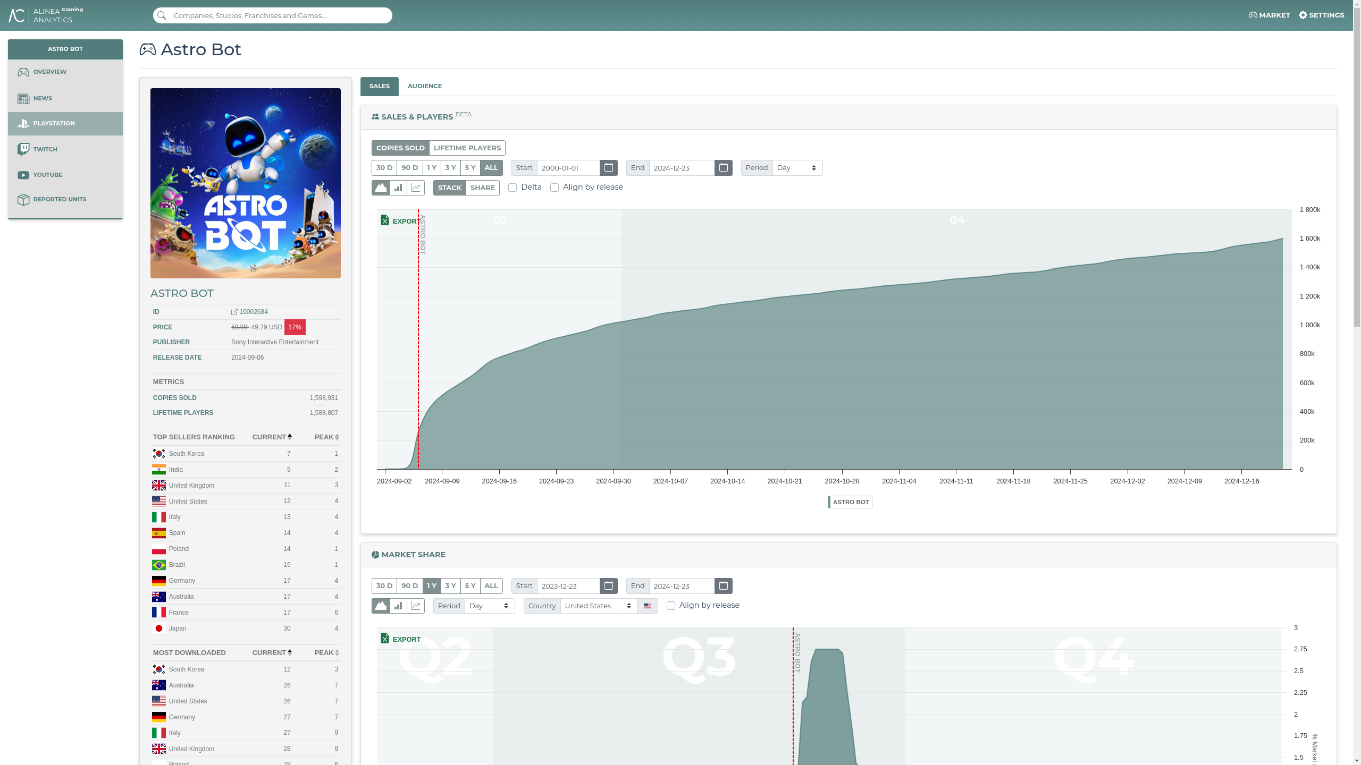Viewport: 1361px width, 765px height.
Task: Open the News sidebar section
Action: (65, 98)
